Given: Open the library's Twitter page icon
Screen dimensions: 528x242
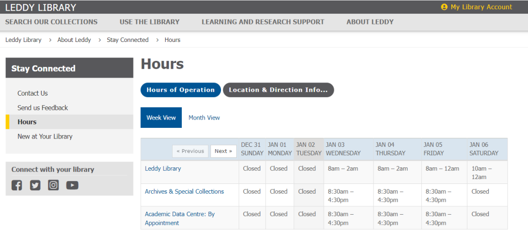Looking at the screenshot, I should (x=35, y=185).
